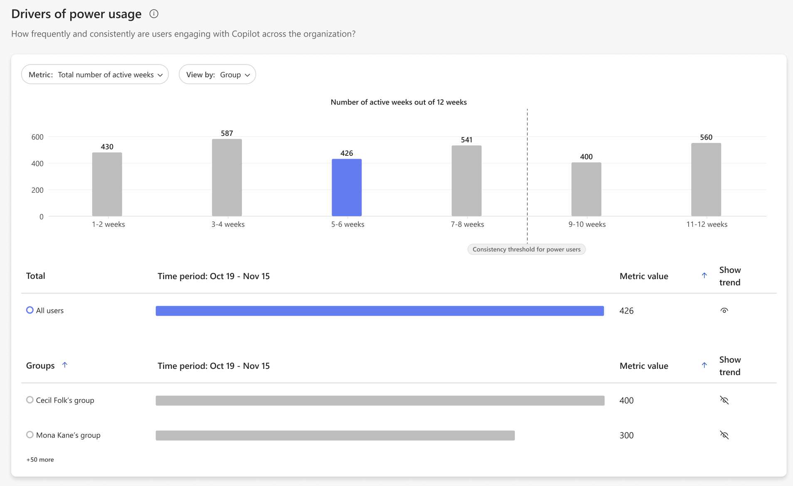
Task: Click the Consistency threshold for power users label
Action: 526,249
